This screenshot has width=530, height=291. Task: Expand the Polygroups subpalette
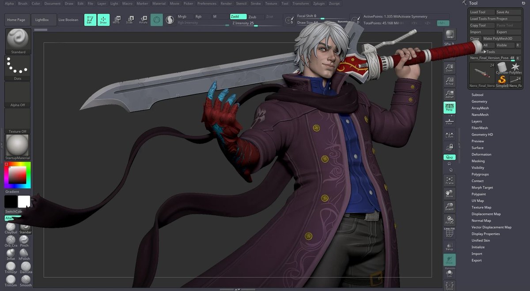(x=480, y=174)
